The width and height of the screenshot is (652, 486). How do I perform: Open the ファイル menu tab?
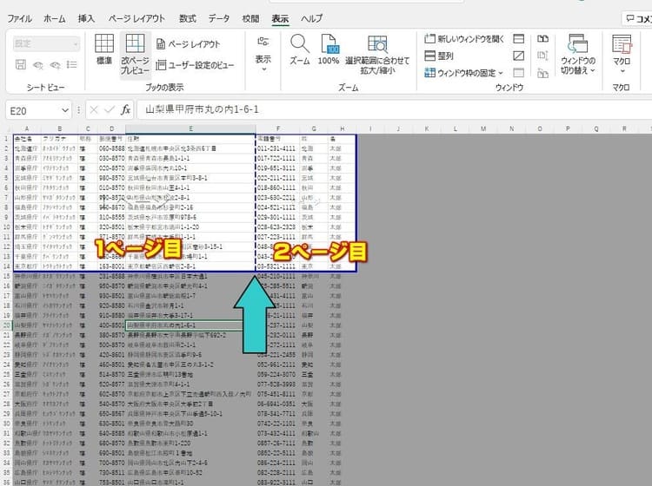click(19, 19)
